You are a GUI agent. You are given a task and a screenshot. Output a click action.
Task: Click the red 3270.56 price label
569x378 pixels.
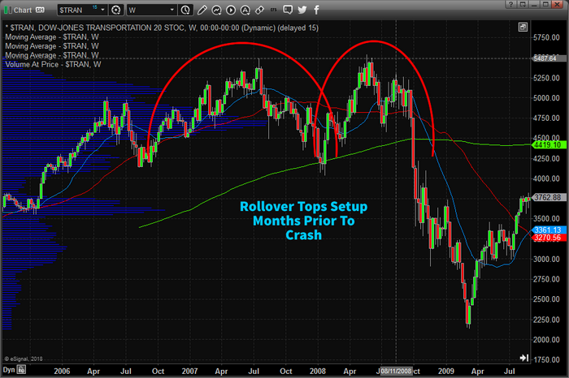(x=545, y=238)
